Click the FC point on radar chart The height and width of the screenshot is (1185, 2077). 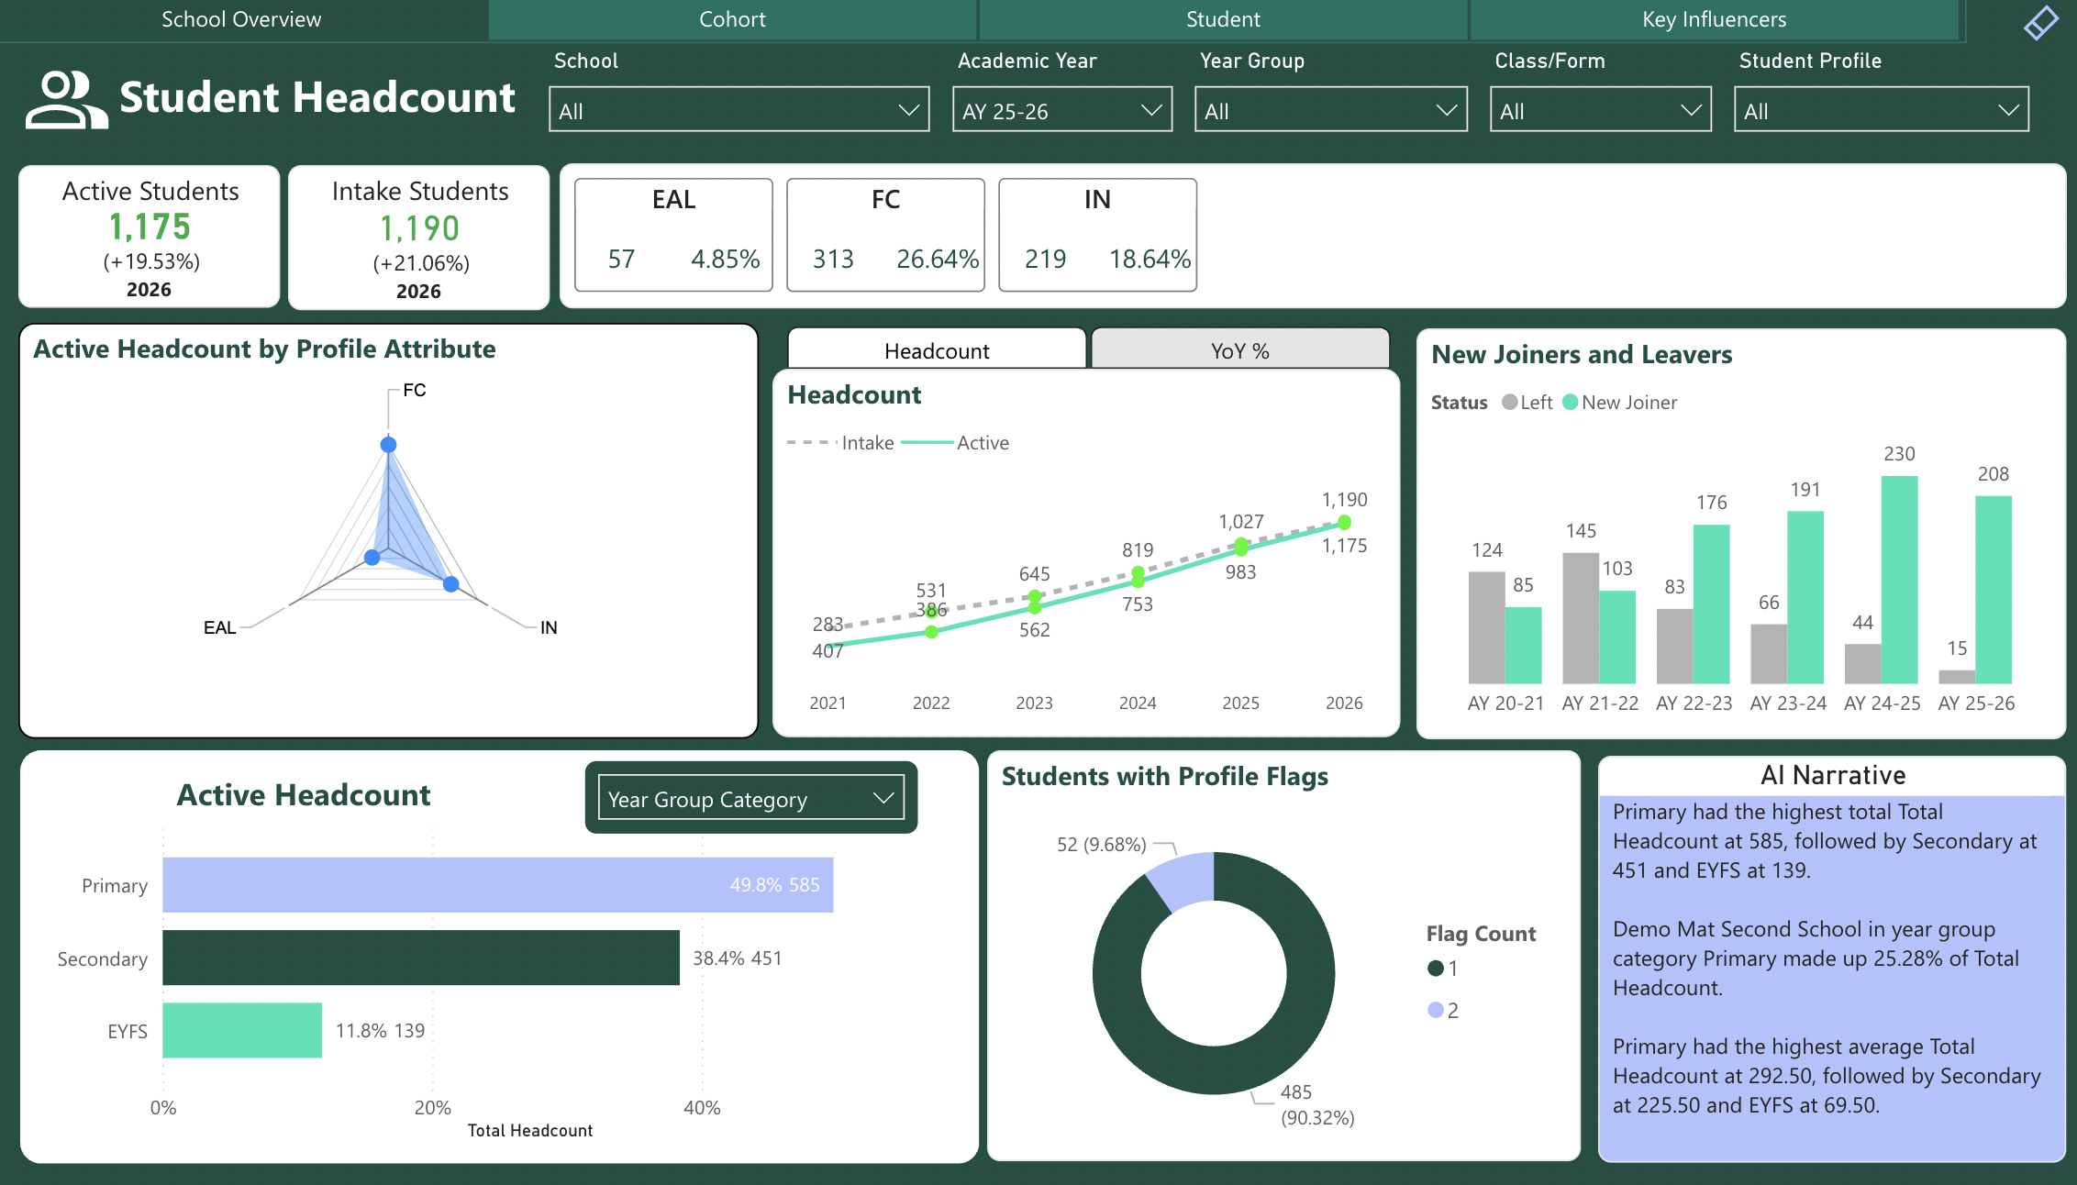click(388, 445)
